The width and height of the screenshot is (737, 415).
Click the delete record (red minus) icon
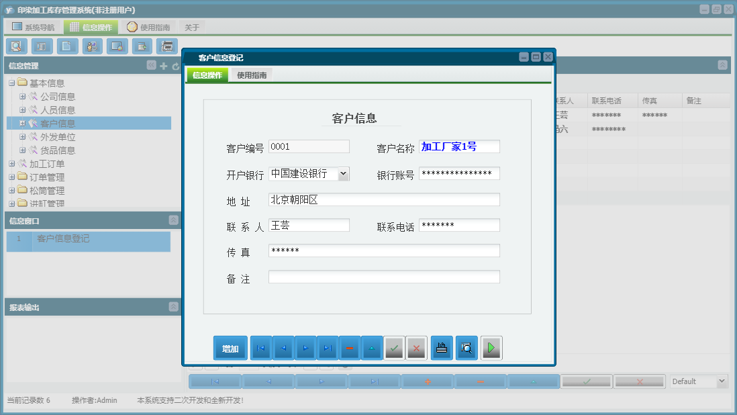point(350,348)
